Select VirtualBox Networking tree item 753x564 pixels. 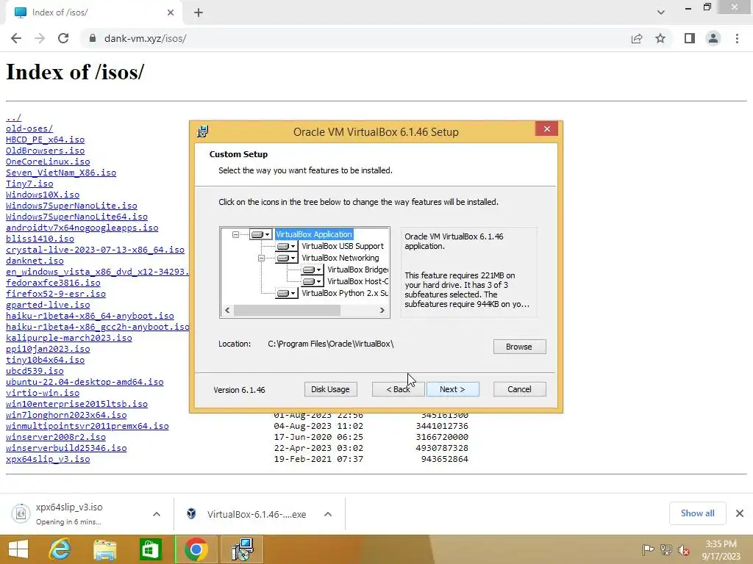[x=340, y=258]
